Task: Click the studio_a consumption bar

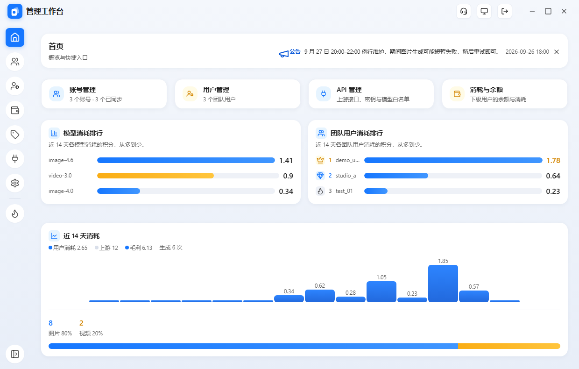Action: point(396,176)
